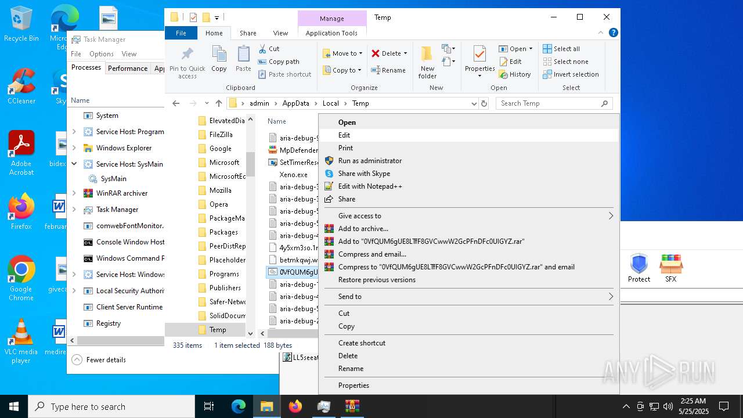Image resolution: width=743 pixels, height=418 pixels.
Task: Switch to Task Manager Performance tab
Action: [x=128, y=69]
